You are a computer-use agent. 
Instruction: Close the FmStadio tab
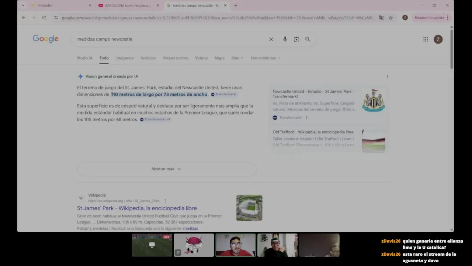(x=90, y=6)
